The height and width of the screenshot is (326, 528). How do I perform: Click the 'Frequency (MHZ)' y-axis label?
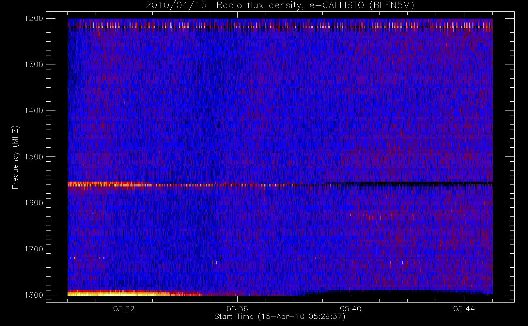click(15, 157)
